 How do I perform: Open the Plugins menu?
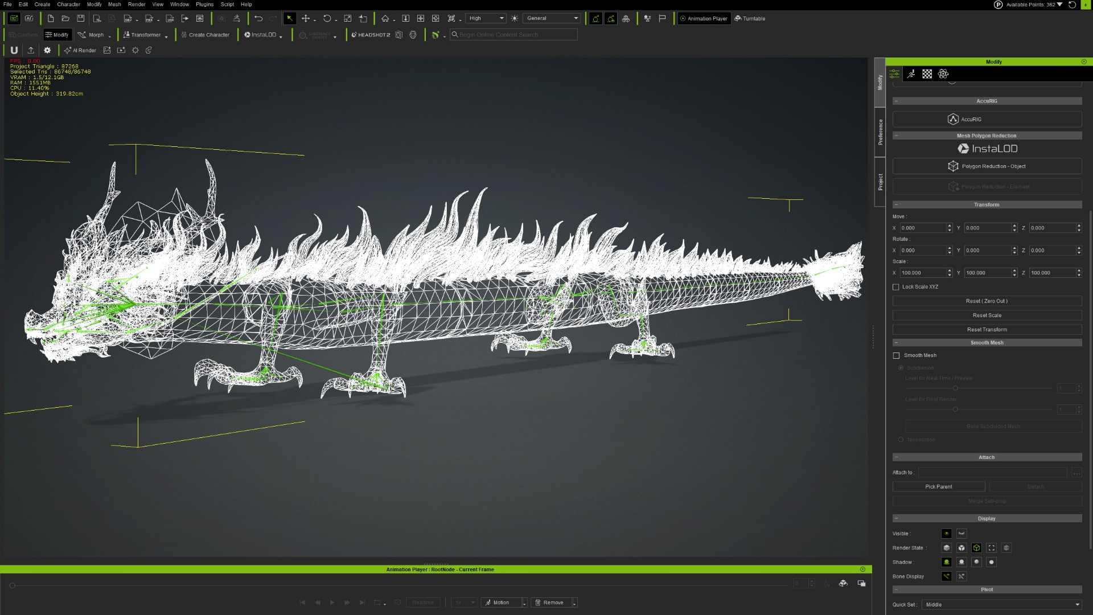[204, 4]
